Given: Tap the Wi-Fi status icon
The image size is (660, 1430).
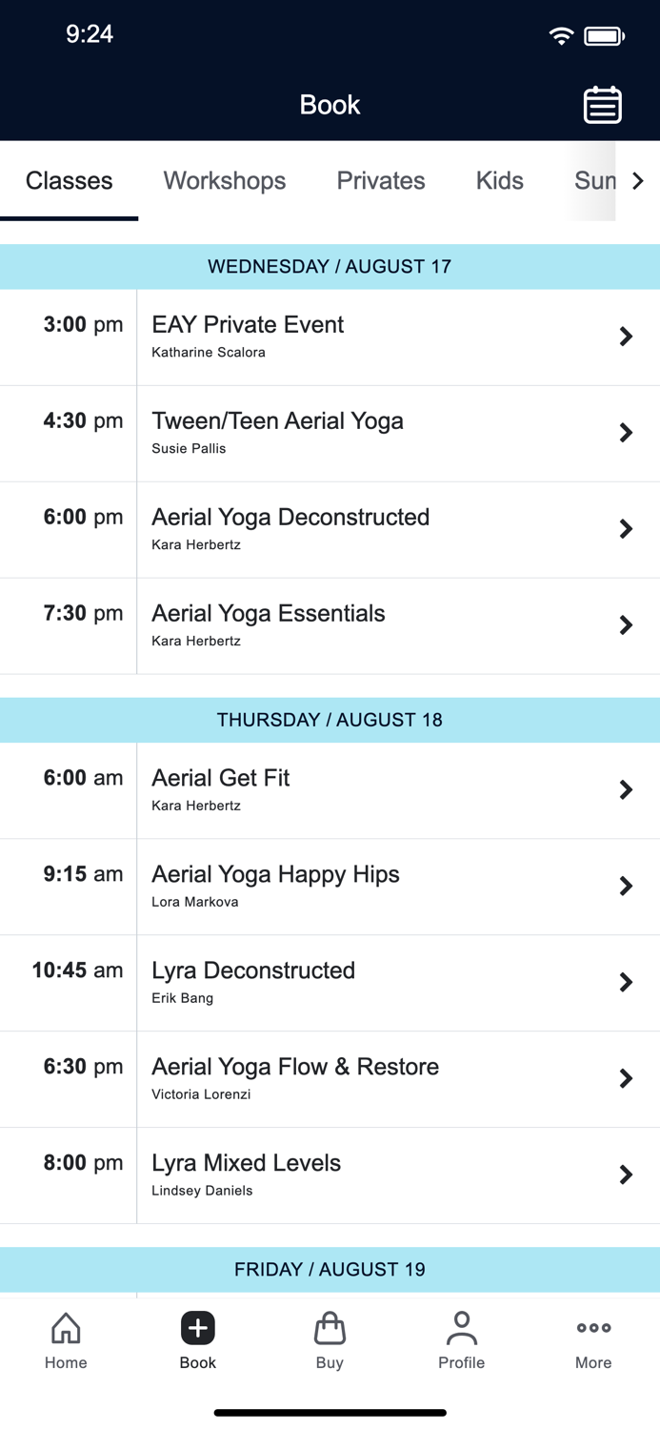Looking at the screenshot, I should coord(561,36).
